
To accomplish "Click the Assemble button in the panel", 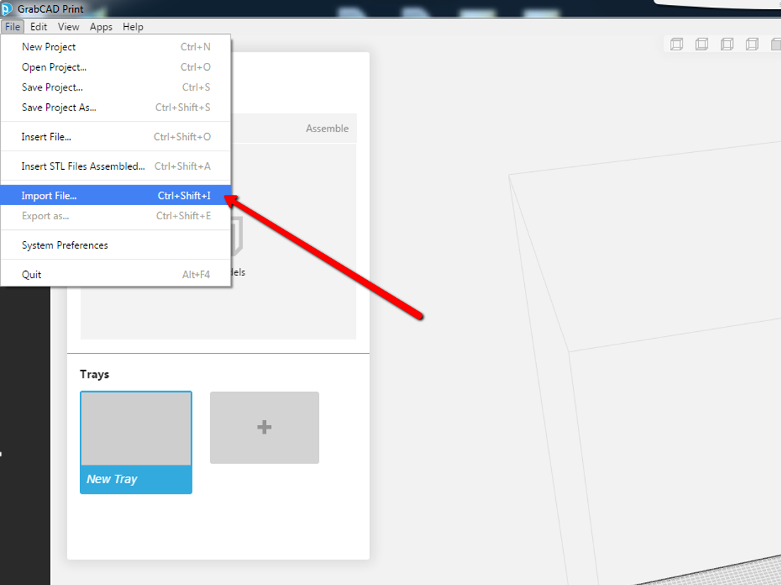I will click(x=328, y=129).
